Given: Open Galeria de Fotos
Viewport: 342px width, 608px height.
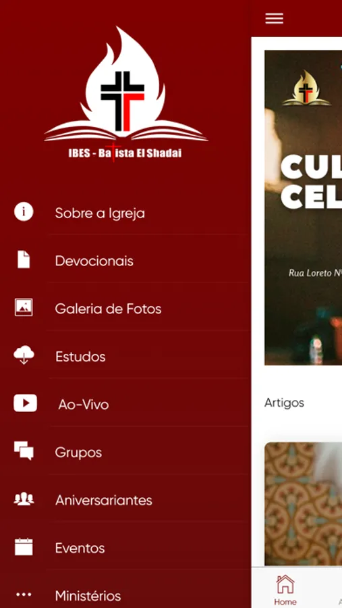Looking at the screenshot, I should (x=125, y=309).
